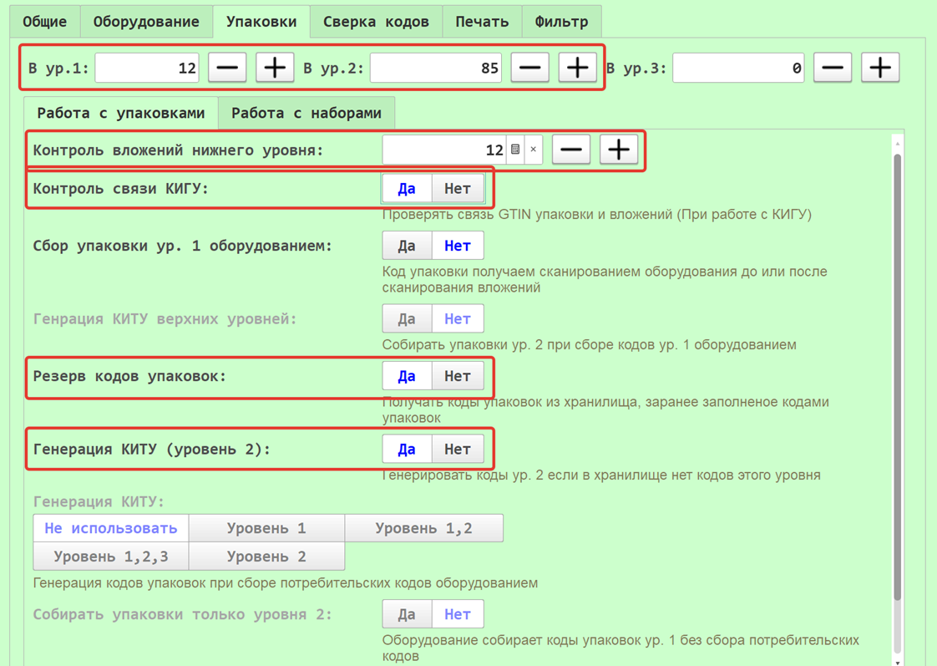Set Генрация КИТУ верхних уровней to Да

pyautogui.click(x=407, y=318)
